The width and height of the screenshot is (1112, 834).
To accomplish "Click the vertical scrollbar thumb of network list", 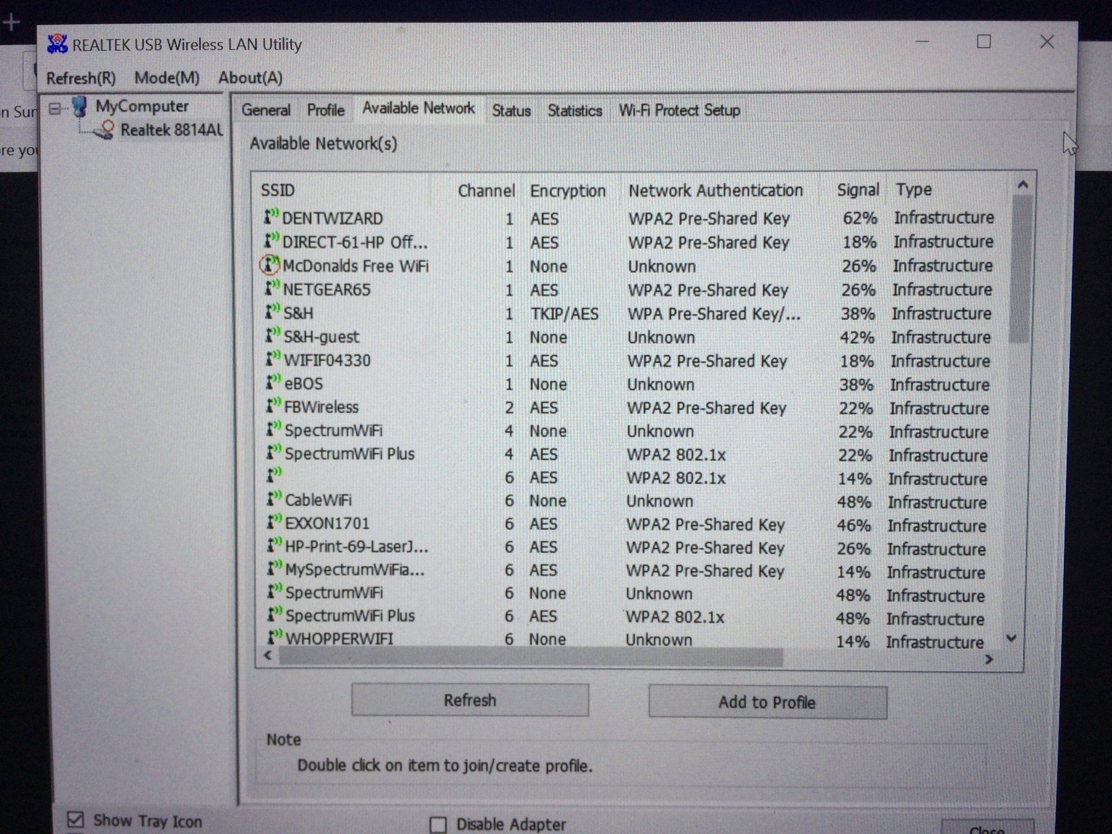I will (1020, 269).
